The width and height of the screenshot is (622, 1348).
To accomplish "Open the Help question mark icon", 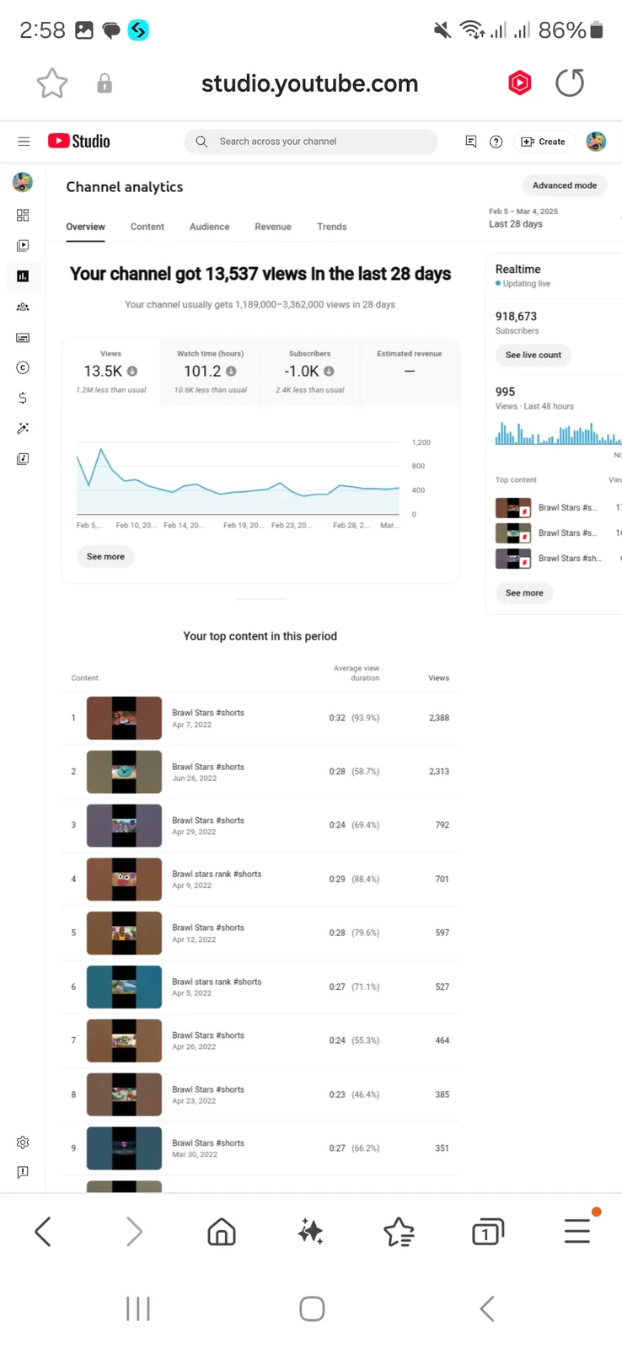I will 496,142.
